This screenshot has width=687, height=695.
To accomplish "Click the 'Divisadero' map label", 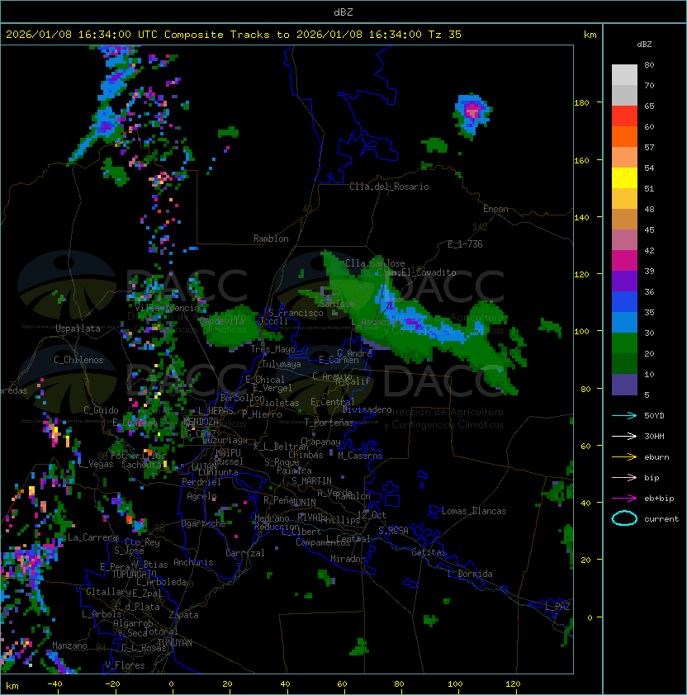I will (367, 409).
